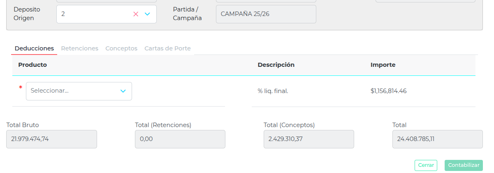This screenshot has height=173, width=494.
Task: Click the Descripción column header
Action: 276,65
